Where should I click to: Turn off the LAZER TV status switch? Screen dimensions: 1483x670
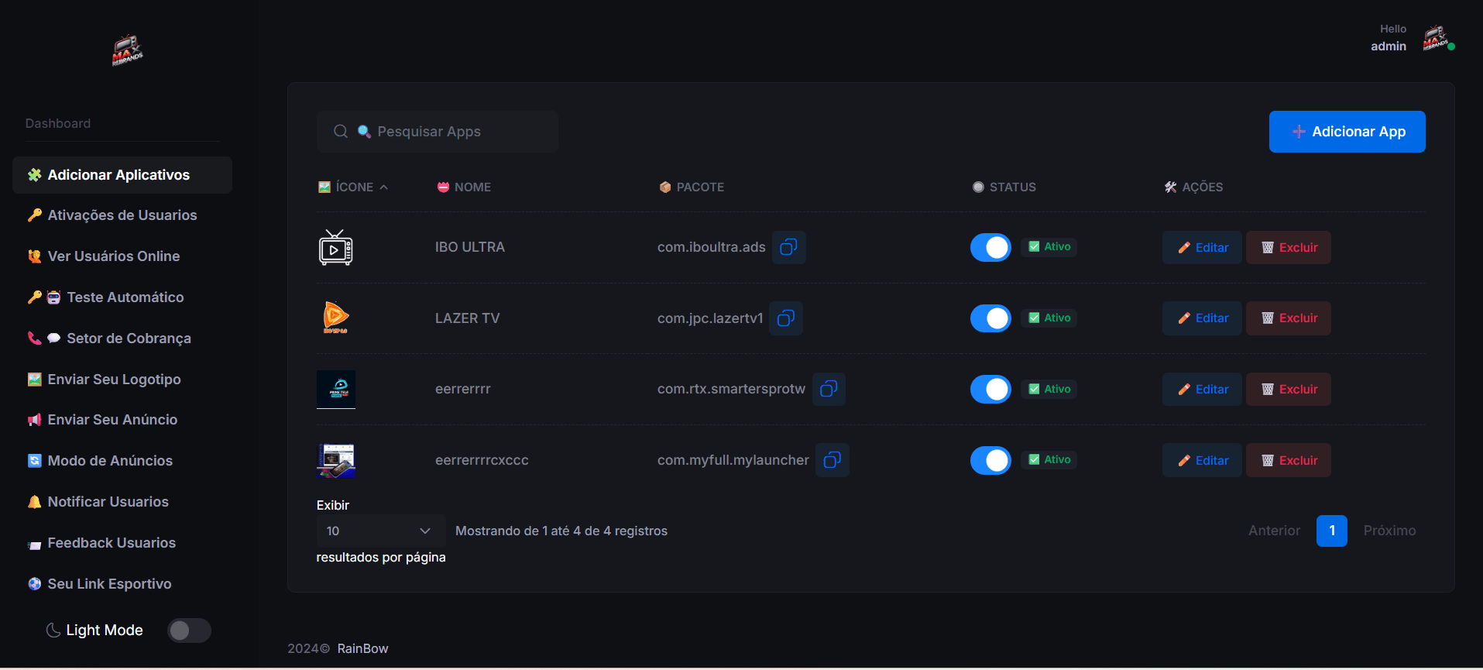(x=990, y=318)
